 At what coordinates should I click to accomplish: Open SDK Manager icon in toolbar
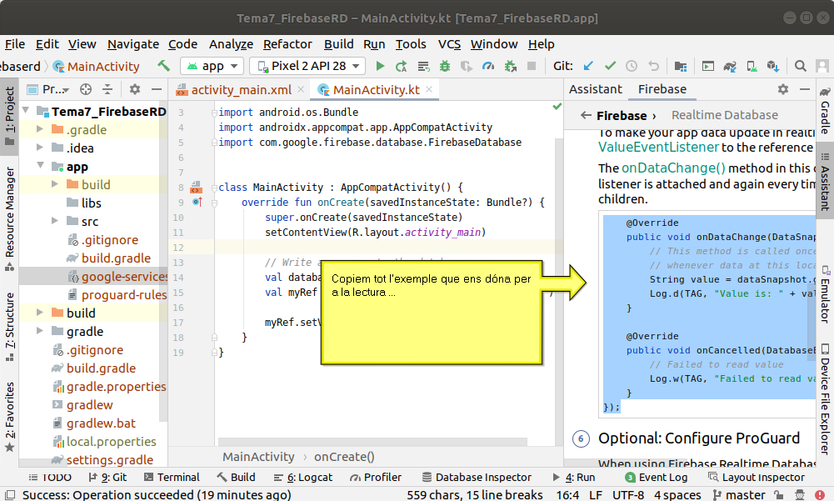[x=773, y=66]
